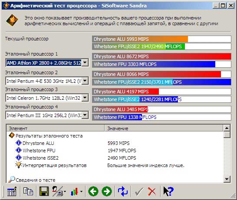Save results using the floppy disk icon
This screenshot has height=200, width=237.
[44, 191]
